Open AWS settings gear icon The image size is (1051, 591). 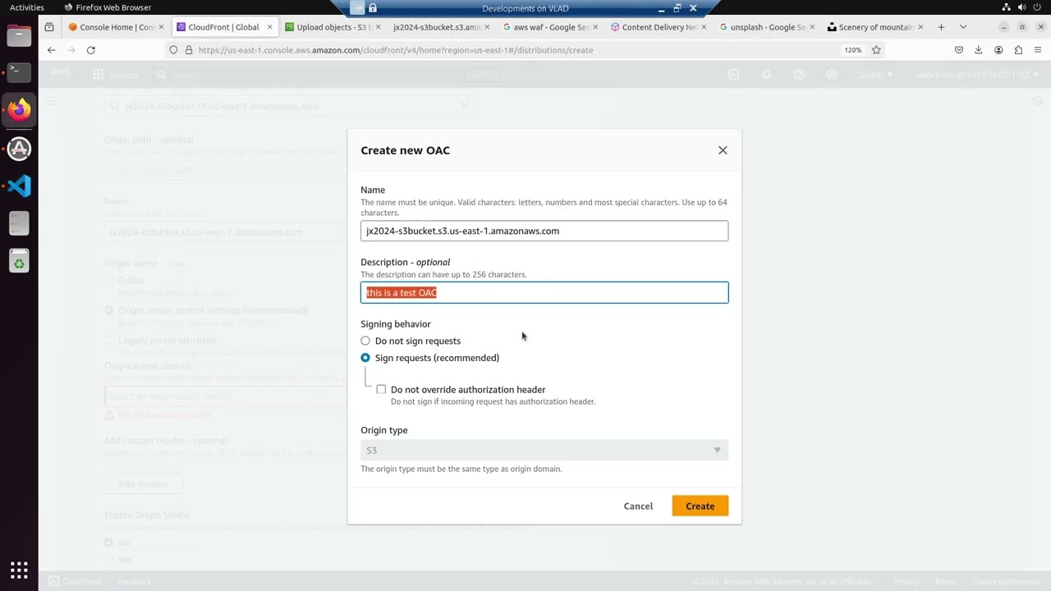(832, 75)
